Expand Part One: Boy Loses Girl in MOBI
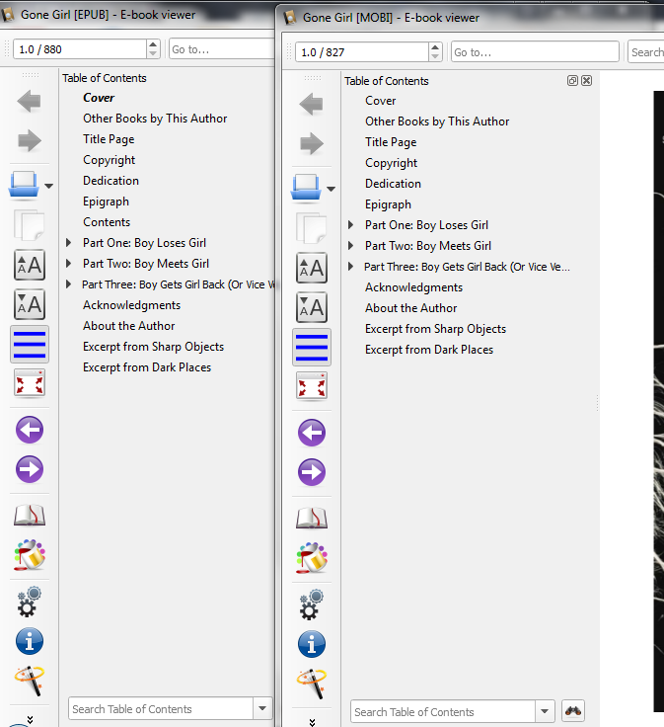 350,225
